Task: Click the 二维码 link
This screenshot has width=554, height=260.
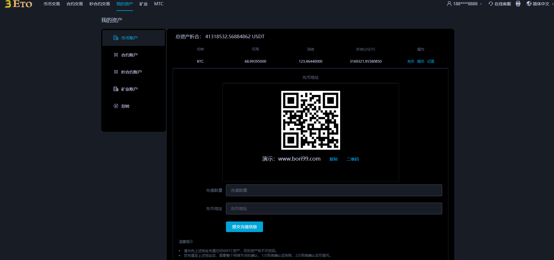Action: click(x=353, y=159)
